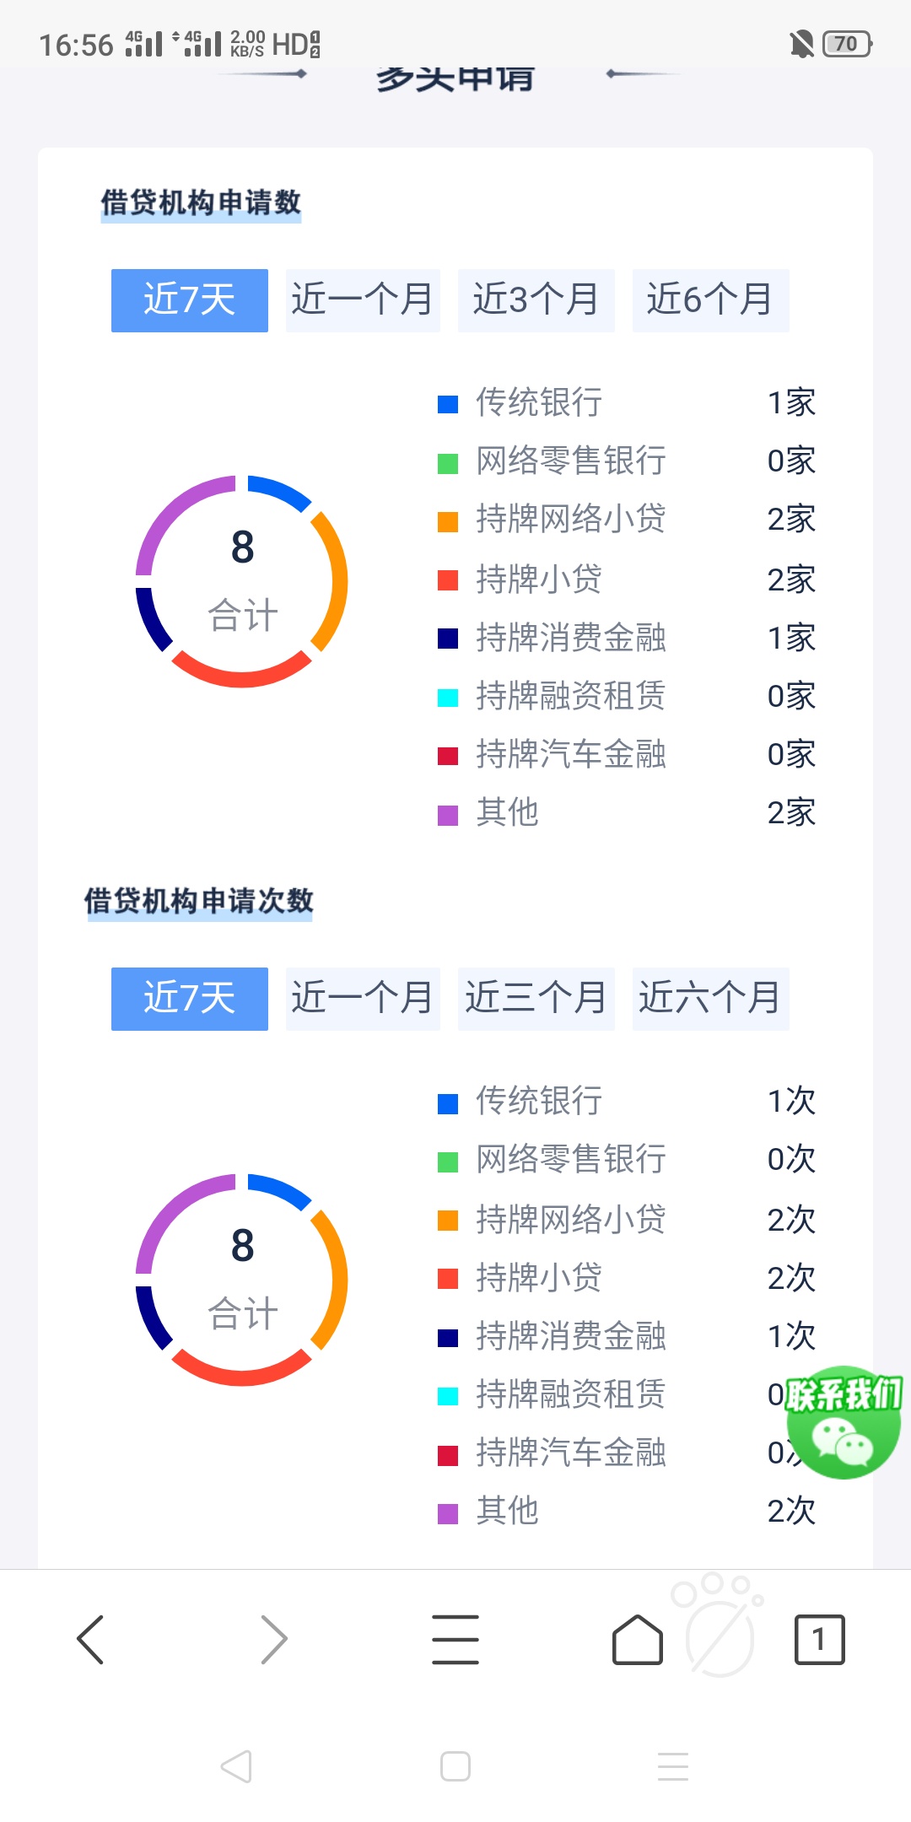
Task: Tap the Android recent apps icon
Action: (673, 1765)
